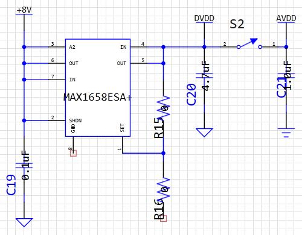Click the junction dot at SHDN wire

(x=24, y=121)
